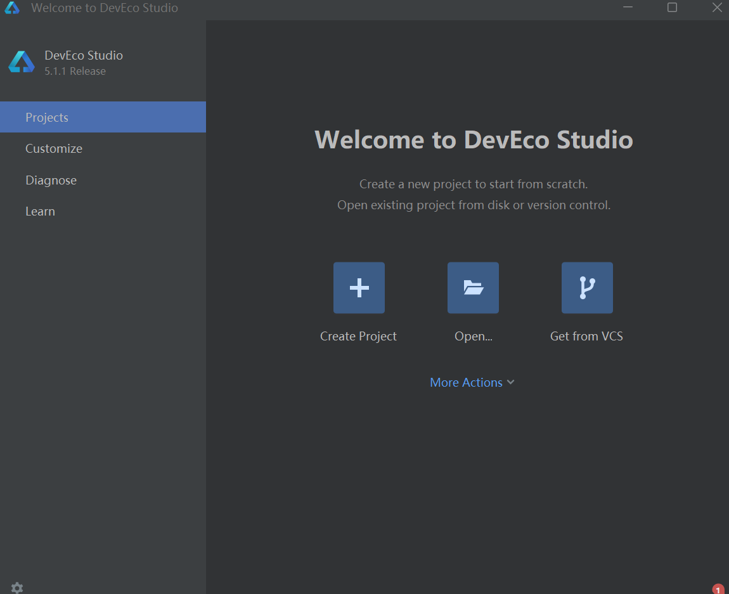
Task: Click the Create Project label
Action: [358, 336]
